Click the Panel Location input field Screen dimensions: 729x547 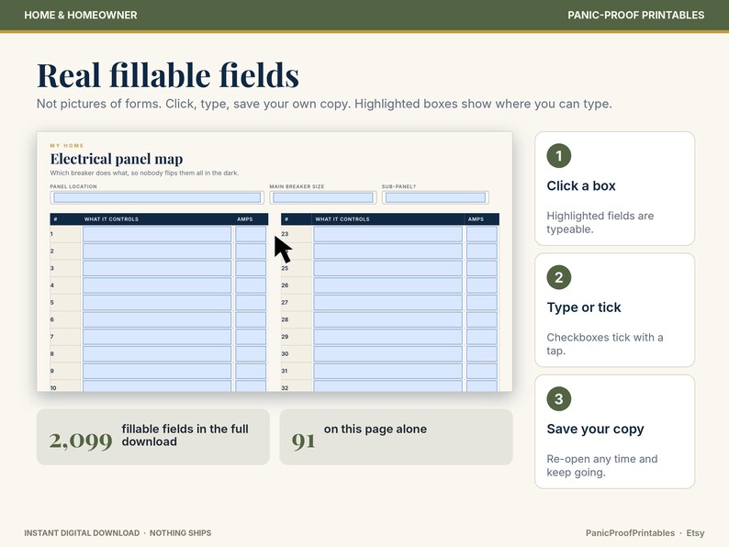tap(157, 197)
